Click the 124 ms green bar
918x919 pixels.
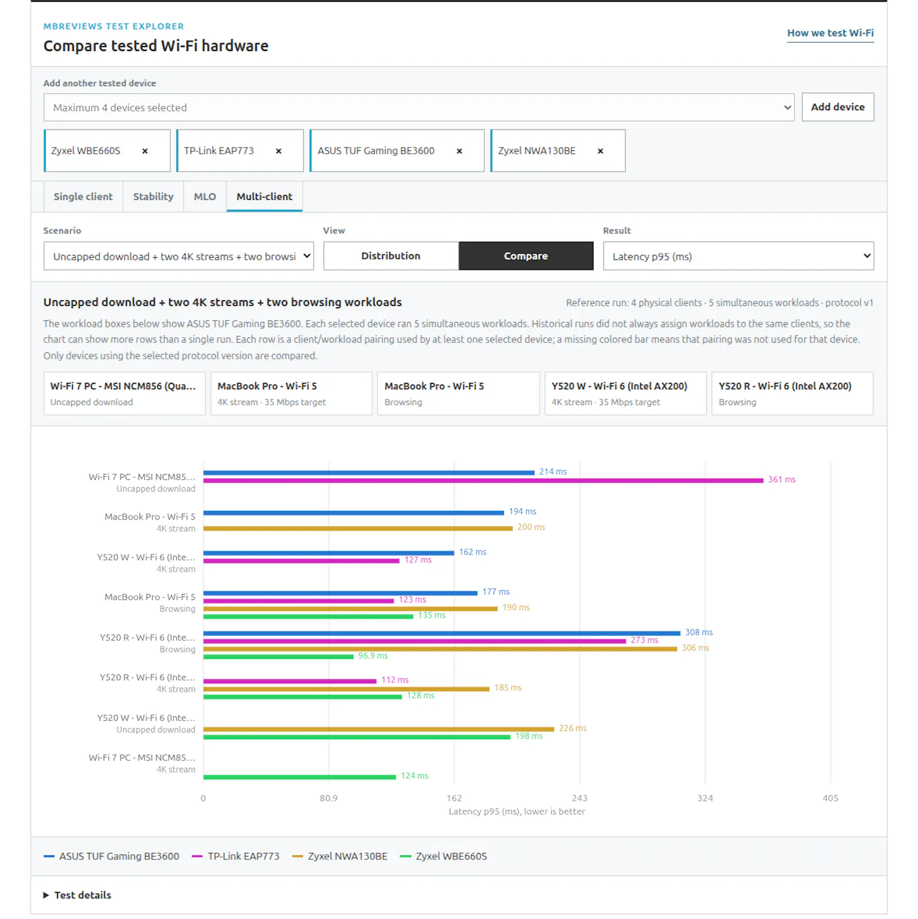pos(299,777)
